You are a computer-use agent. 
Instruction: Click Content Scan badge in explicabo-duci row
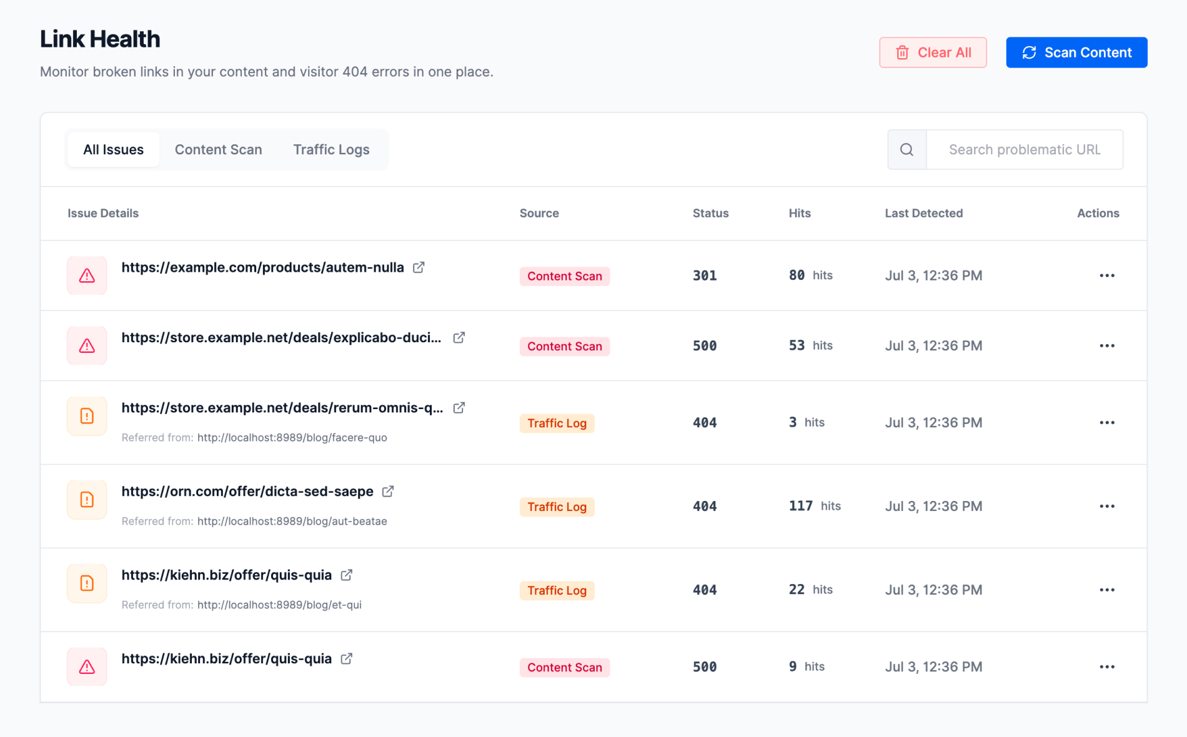565,346
